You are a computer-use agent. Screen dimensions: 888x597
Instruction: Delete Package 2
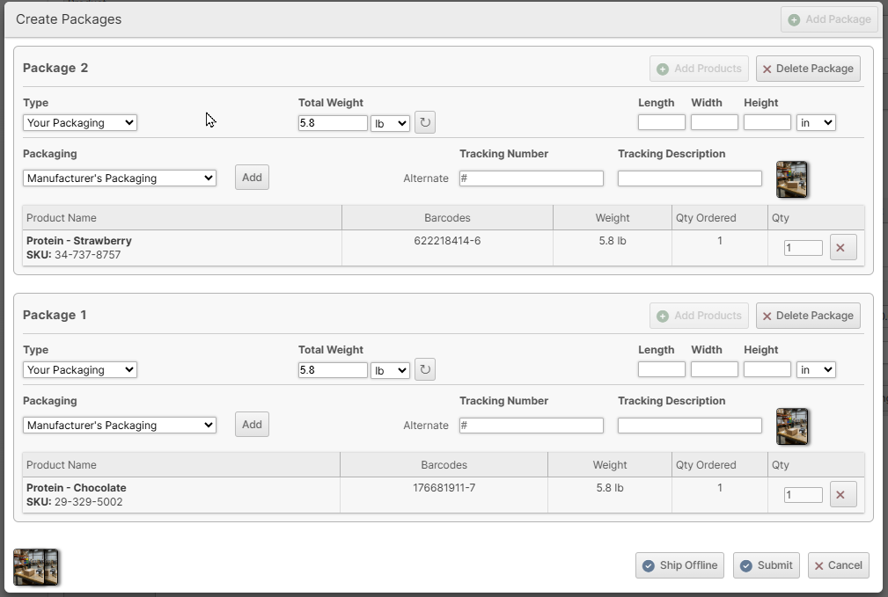click(x=807, y=69)
